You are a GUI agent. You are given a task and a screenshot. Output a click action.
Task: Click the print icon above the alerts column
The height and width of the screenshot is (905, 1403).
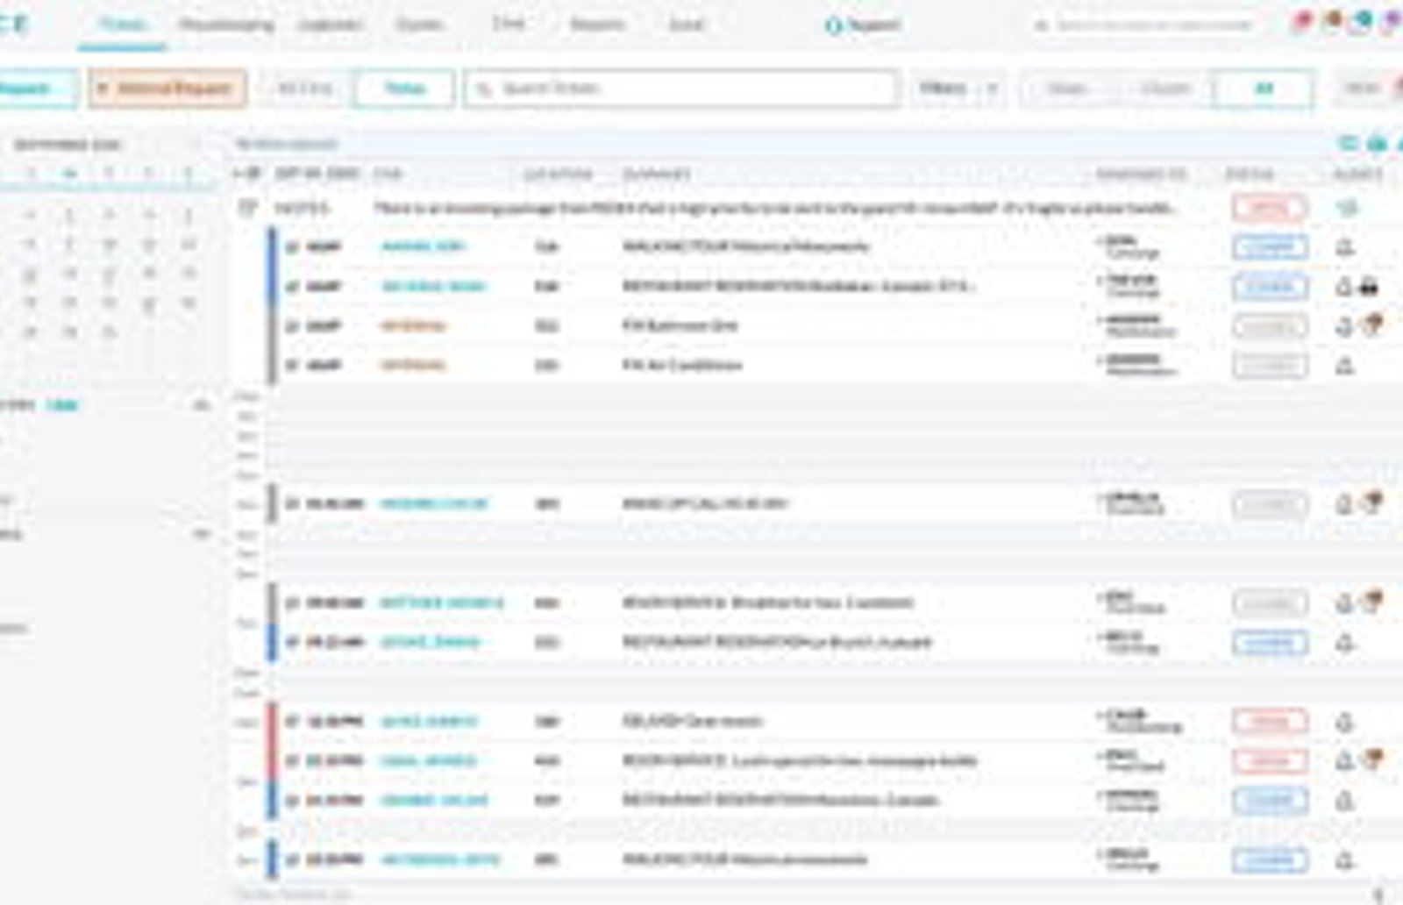pyautogui.click(x=1378, y=143)
